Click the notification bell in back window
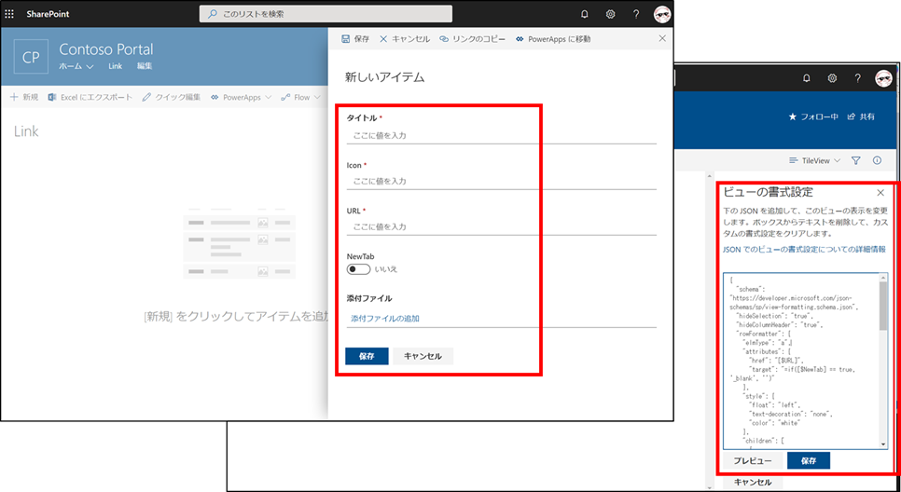This screenshot has height=492, width=901. coord(806,78)
